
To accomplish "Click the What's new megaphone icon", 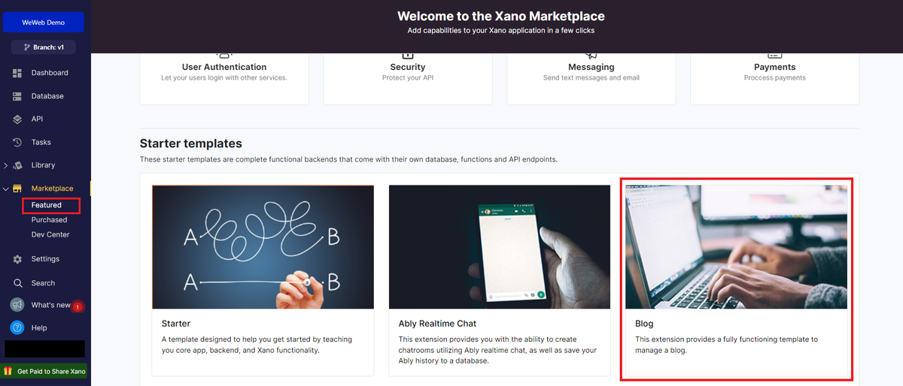I will click(x=17, y=305).
